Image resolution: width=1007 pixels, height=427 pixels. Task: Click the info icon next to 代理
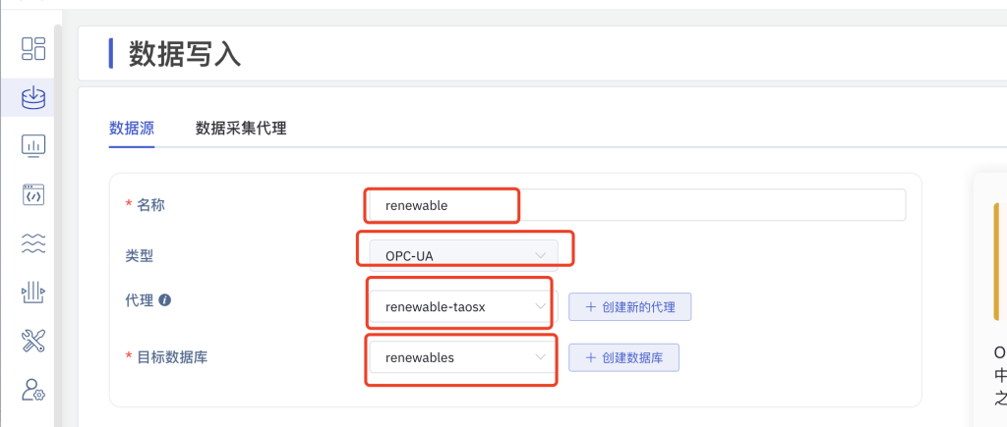(x=164, y=299)
